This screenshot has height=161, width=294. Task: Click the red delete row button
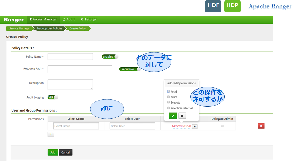click(x=261, y=126)
